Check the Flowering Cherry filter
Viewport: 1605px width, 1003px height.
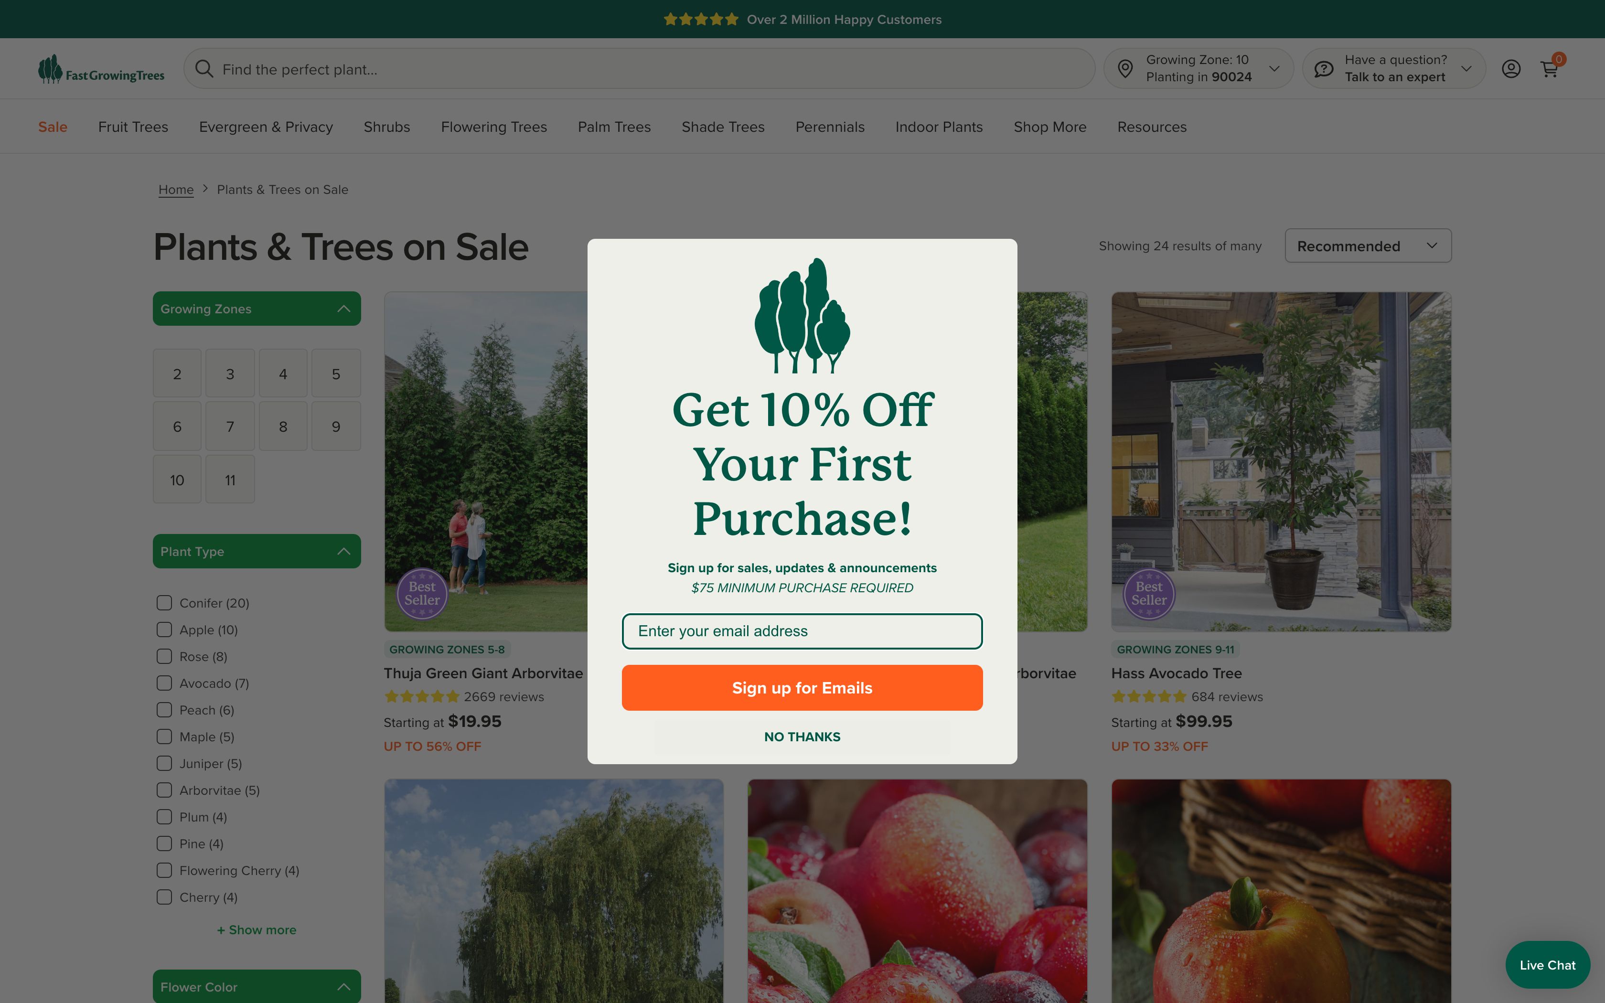(x=164, y=870)
